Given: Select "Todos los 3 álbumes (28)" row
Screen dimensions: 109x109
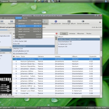Looking at the screenshot, I should tap(79, 39).
